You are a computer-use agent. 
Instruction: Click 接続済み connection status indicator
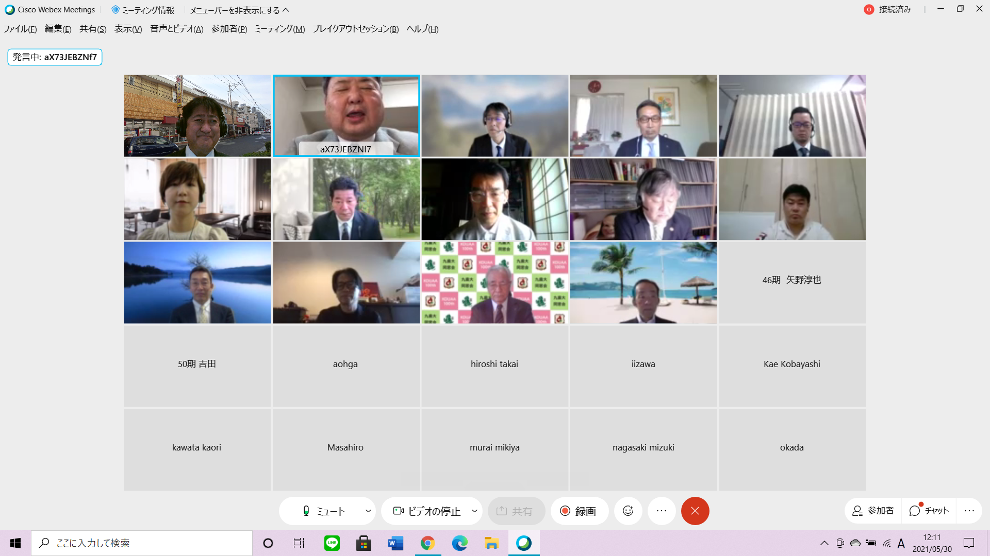click(x=887, y=9)
